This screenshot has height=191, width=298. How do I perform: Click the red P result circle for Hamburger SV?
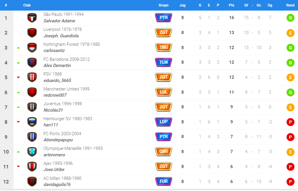[290, 122]
